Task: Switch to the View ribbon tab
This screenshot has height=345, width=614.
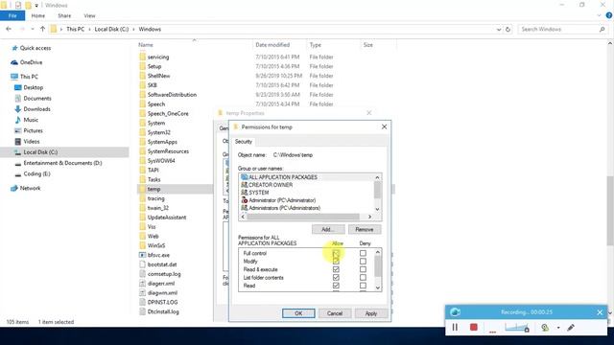Action: pyautogui.click(x=89, y=15)
